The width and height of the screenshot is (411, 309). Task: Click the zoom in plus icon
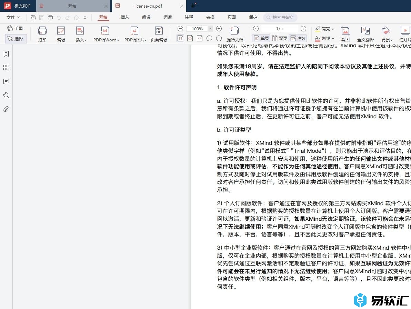pyautogui.click(x=219, y=29)
